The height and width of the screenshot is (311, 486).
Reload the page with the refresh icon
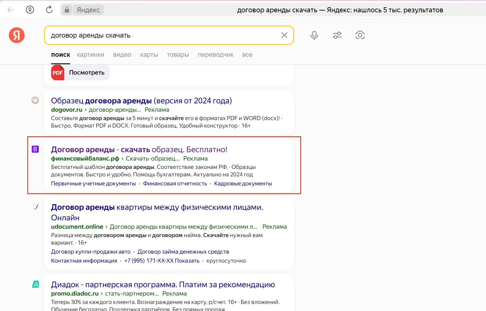point(49,10)
